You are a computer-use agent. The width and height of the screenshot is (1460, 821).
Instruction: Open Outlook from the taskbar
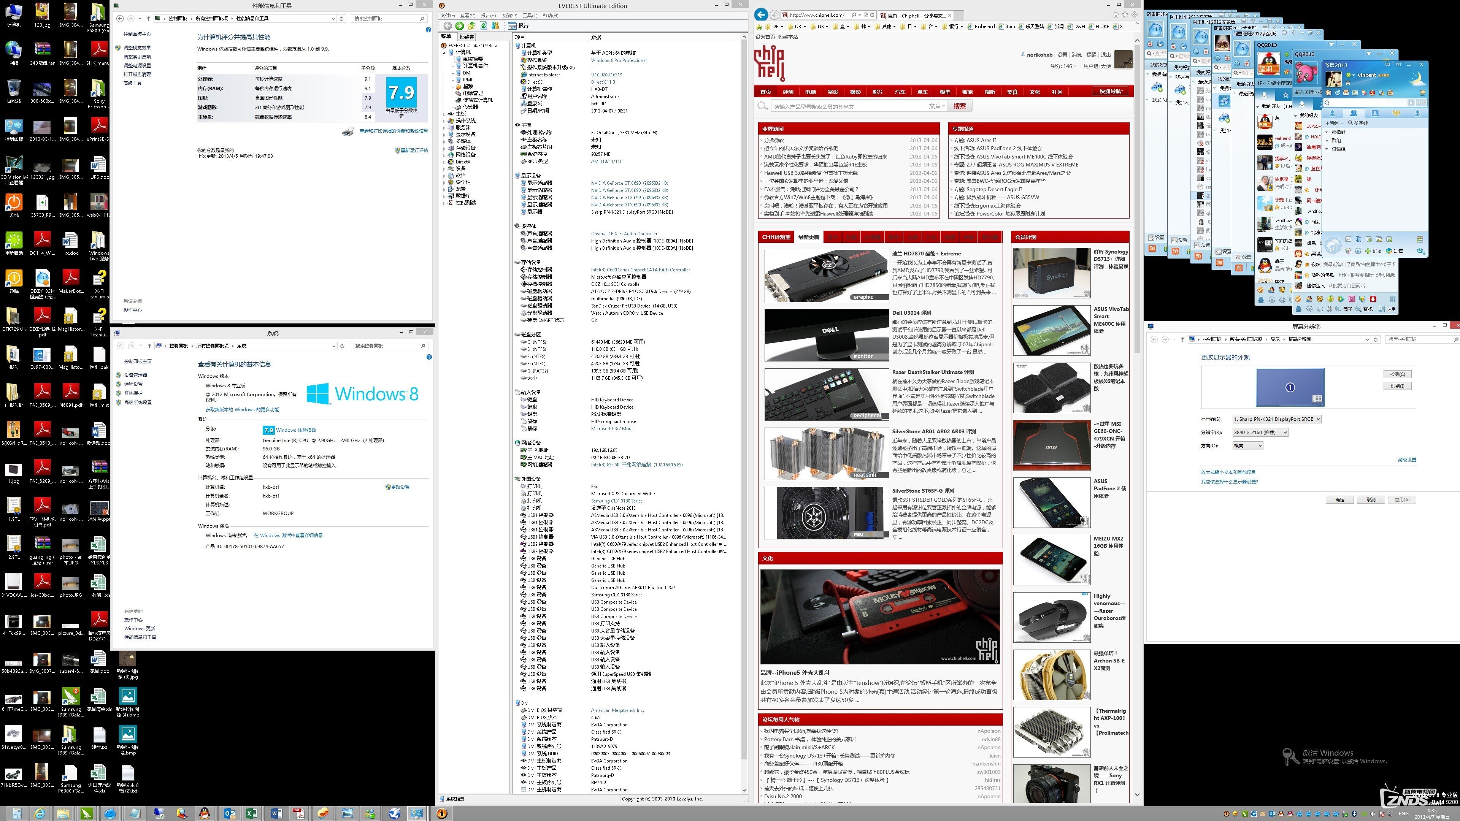[x=229, y=814]
